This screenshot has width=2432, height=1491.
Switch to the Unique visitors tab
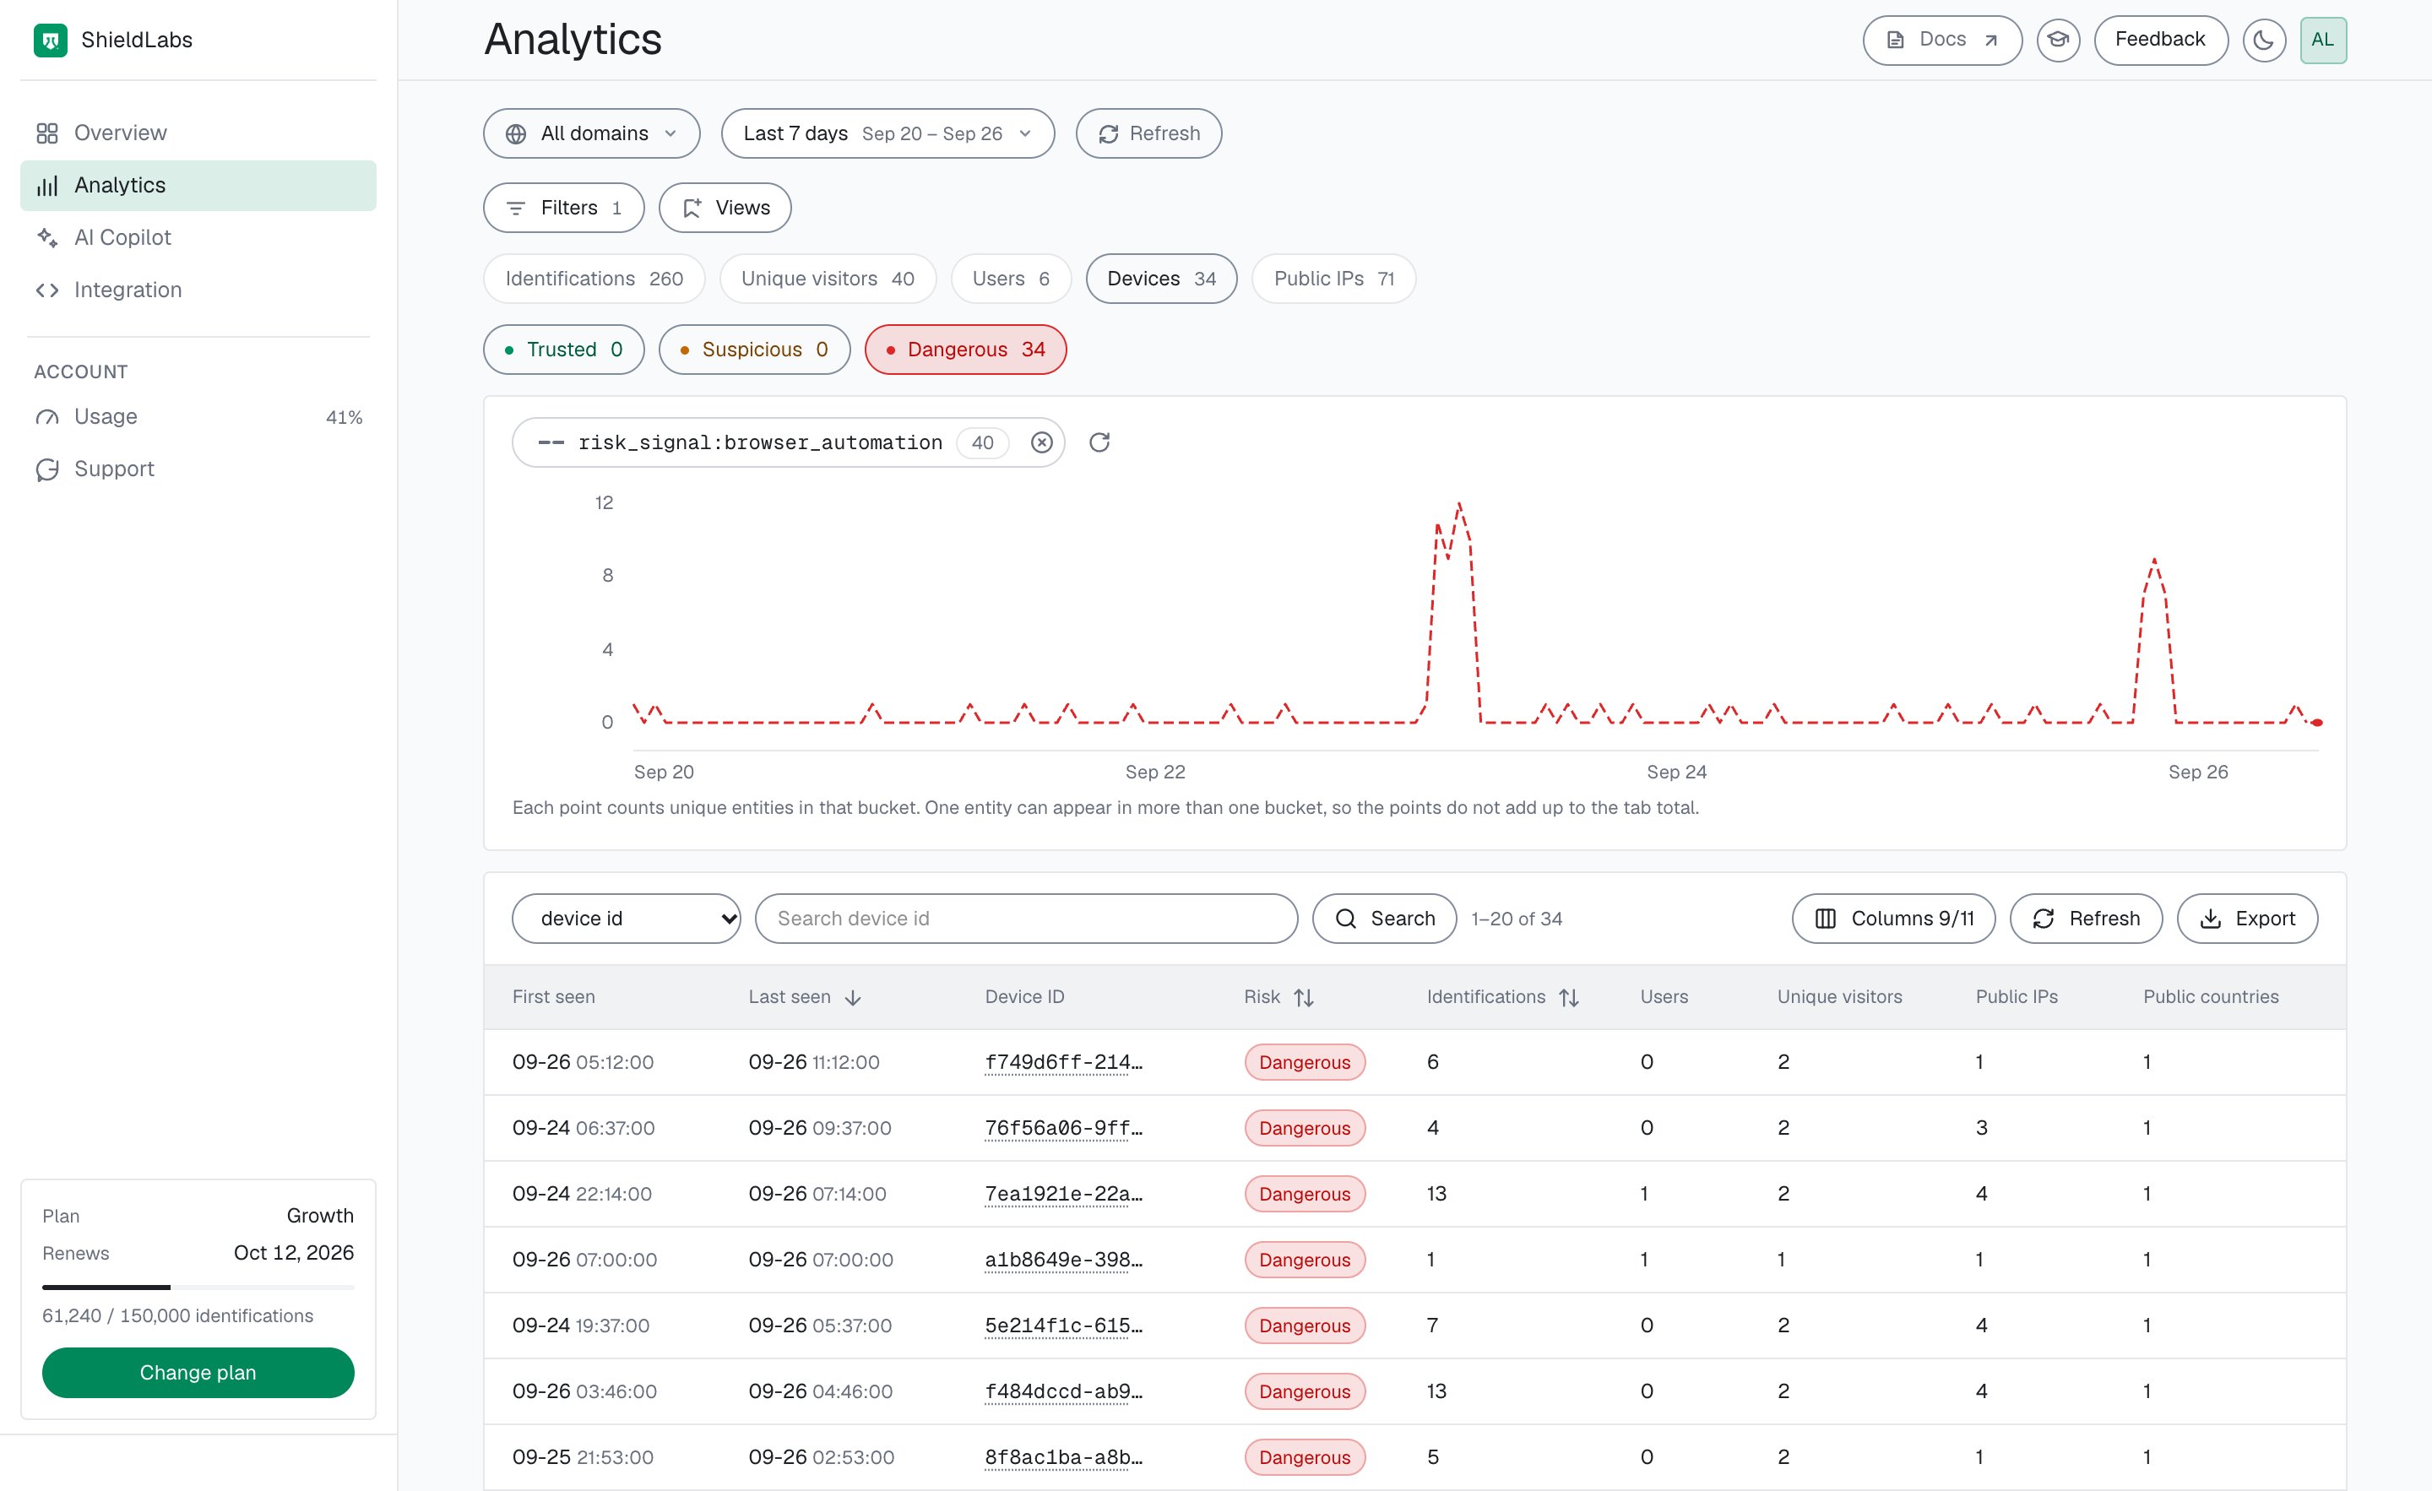point(827,279)
